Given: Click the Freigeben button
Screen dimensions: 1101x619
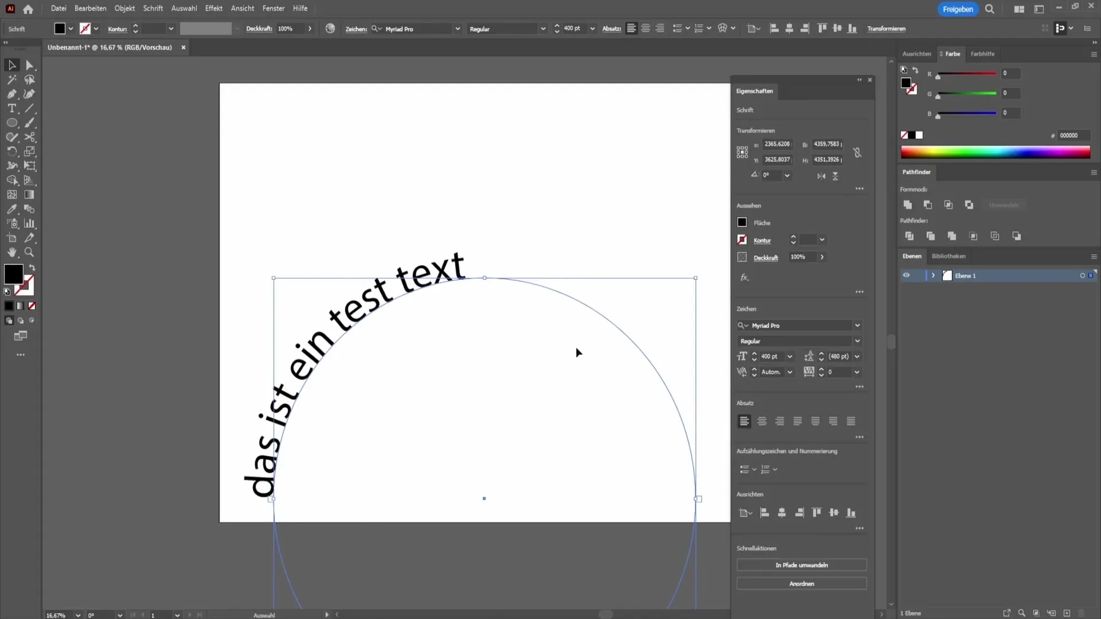Looking at the screenshot, I should 958,9.
